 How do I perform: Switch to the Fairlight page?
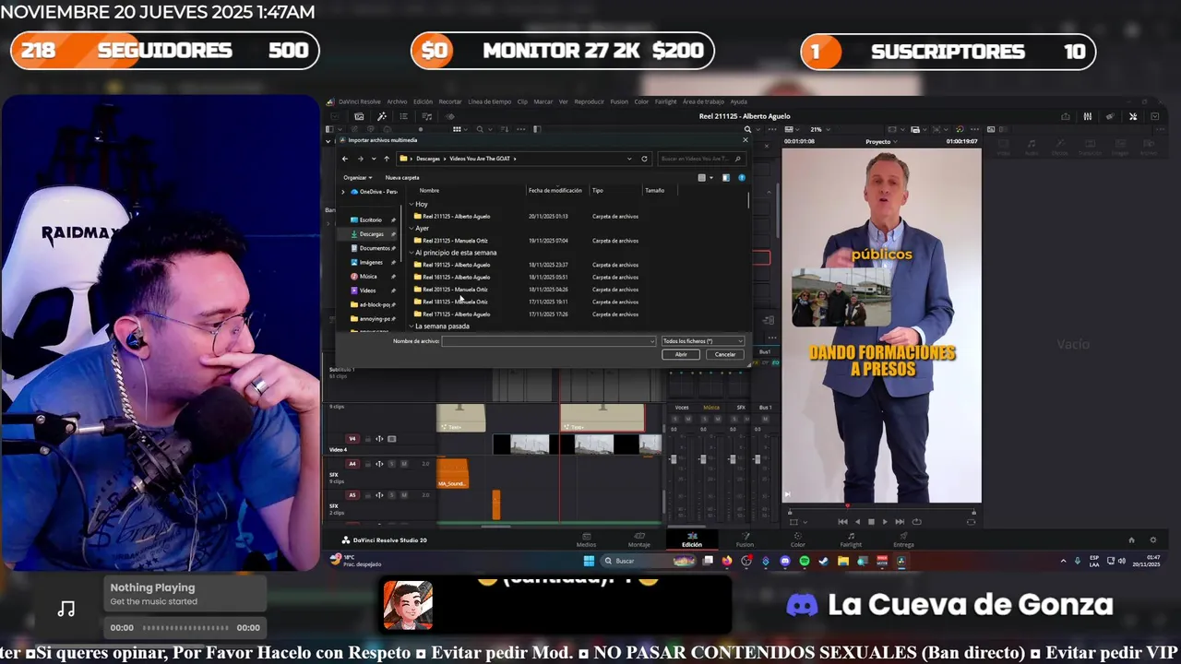point(851,539)
